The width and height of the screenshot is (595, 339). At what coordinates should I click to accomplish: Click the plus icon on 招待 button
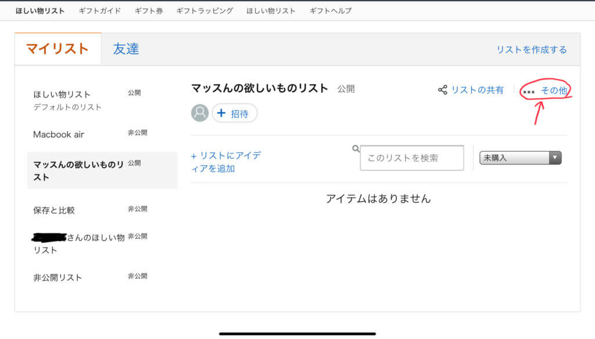click(x=221, y=114)
